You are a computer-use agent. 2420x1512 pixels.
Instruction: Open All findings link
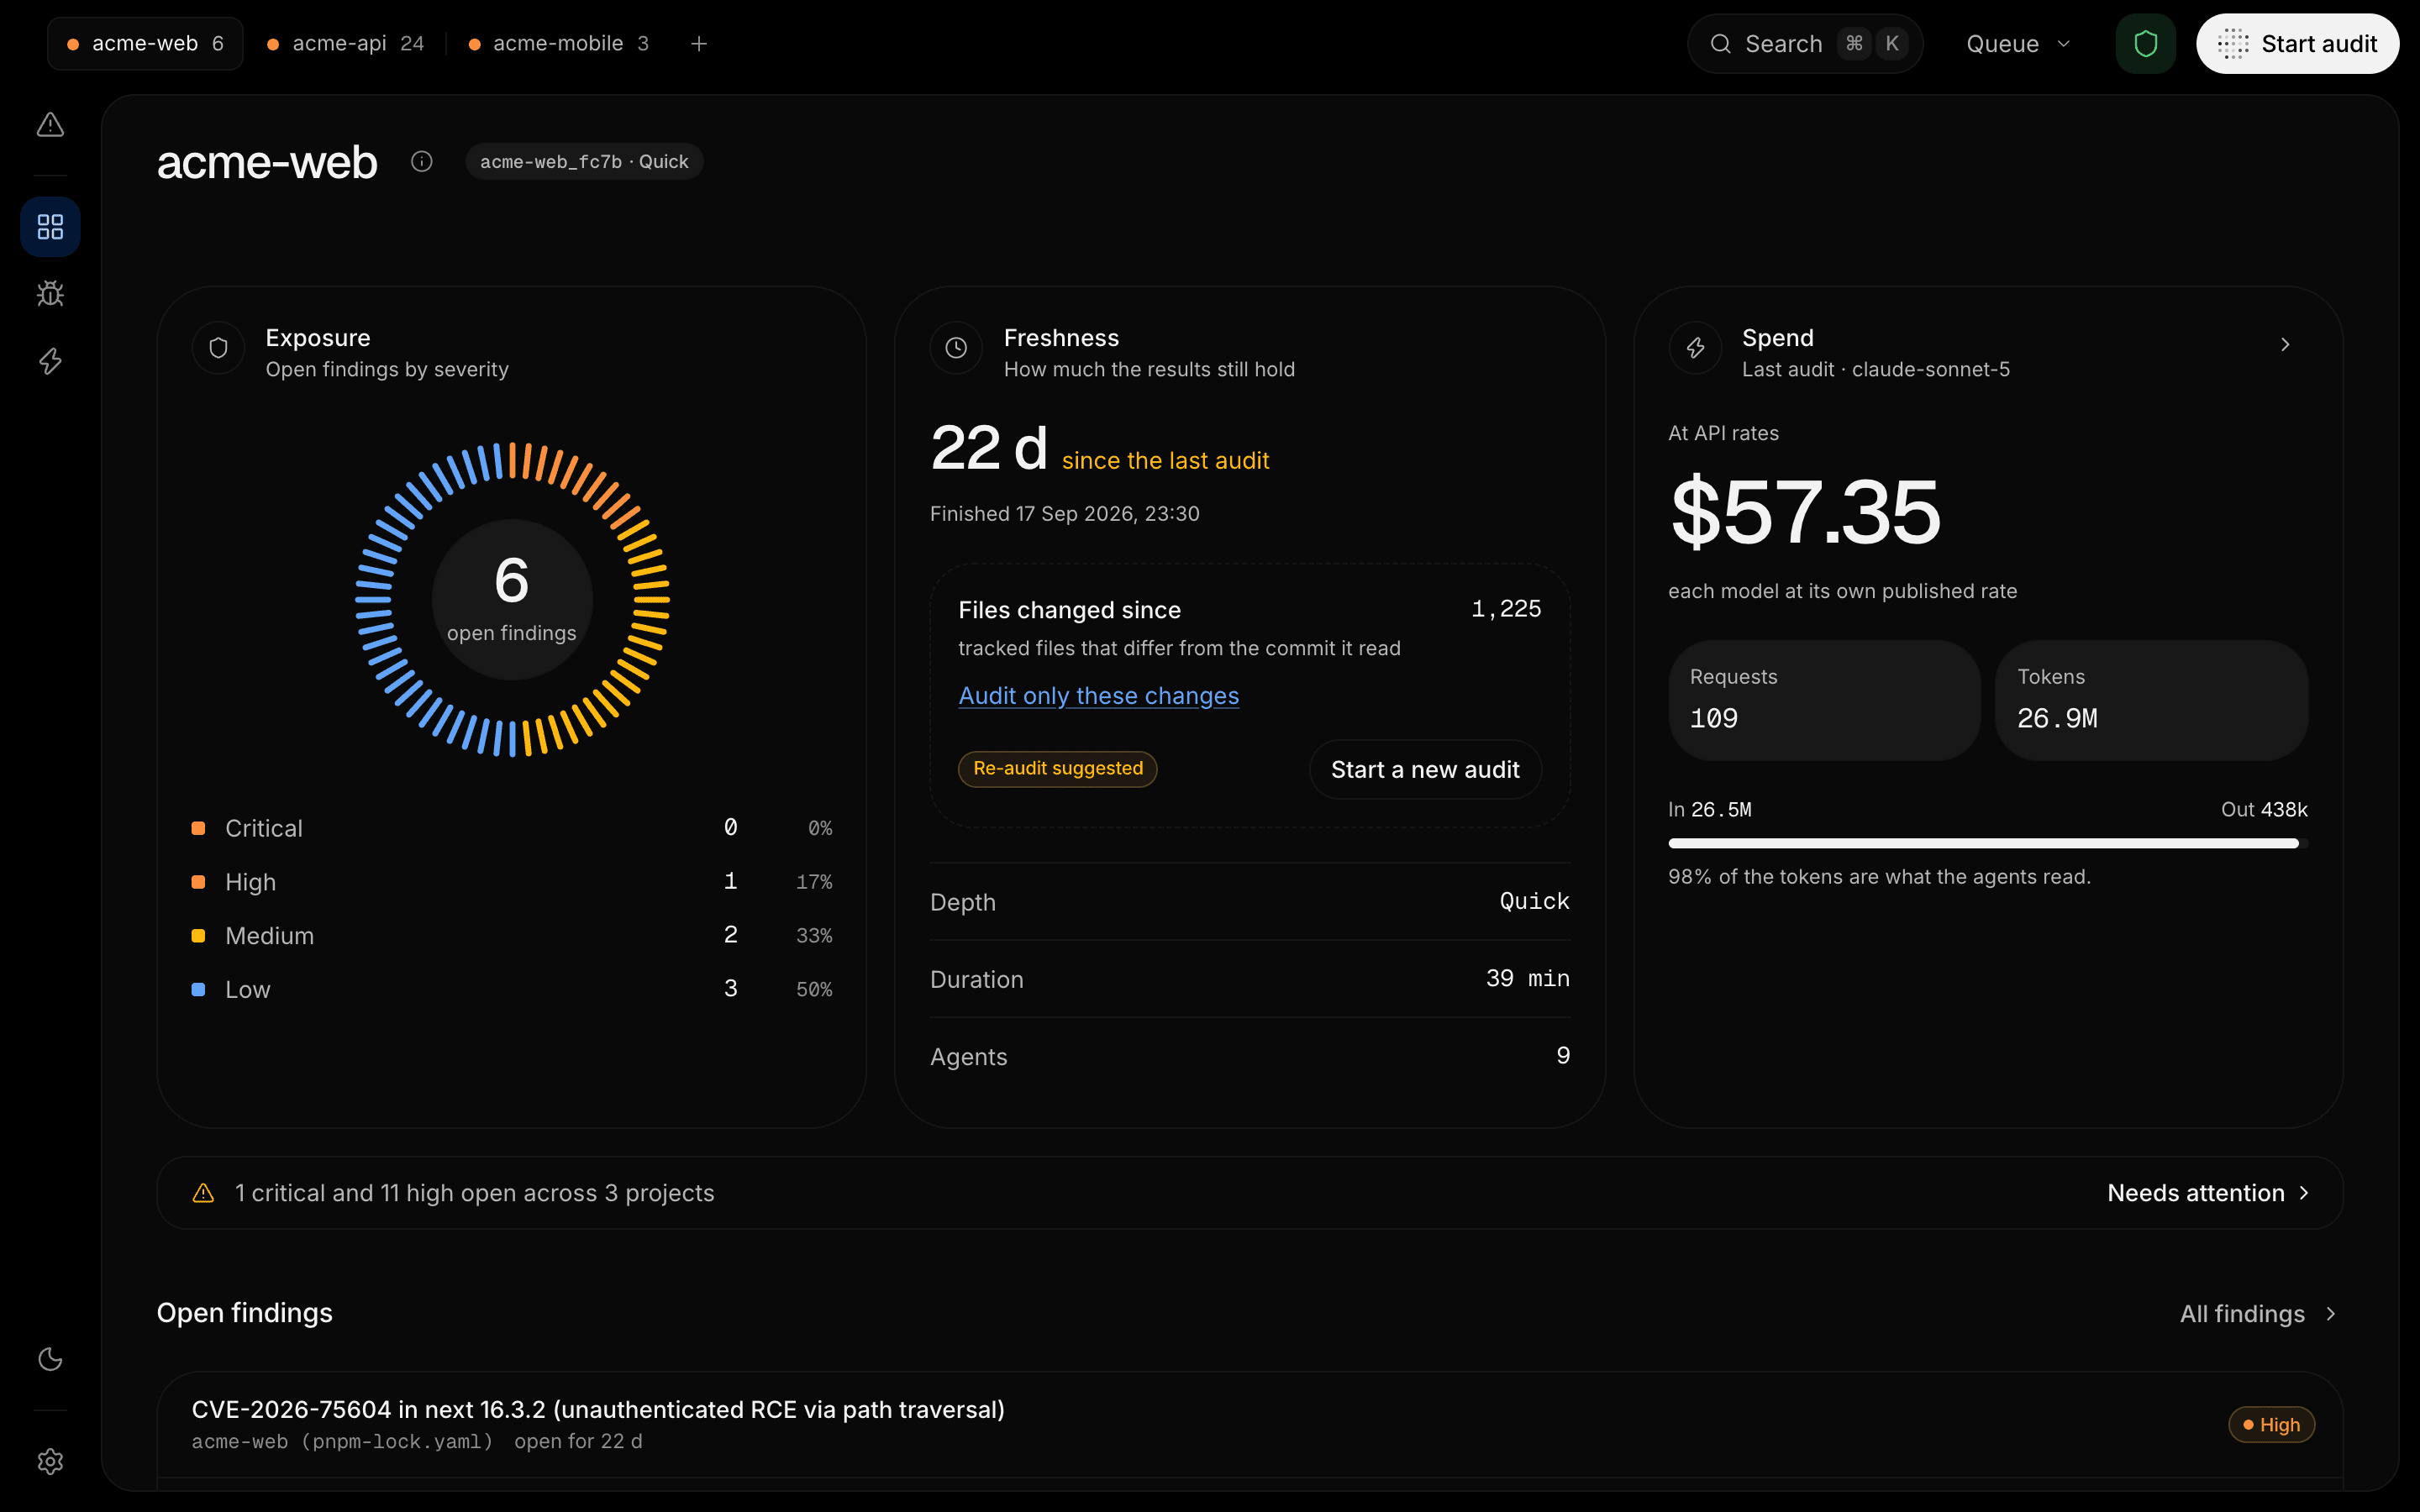pyautogui.click(x=2258, y=1314)
